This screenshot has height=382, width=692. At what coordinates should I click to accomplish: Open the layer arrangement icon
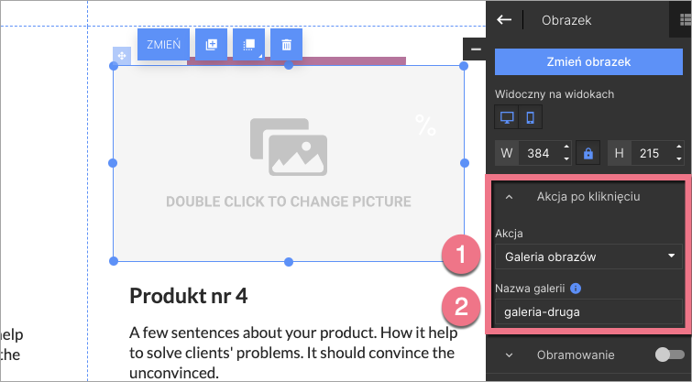tap(248, 44)
